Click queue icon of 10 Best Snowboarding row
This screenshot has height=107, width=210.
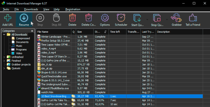73,96
